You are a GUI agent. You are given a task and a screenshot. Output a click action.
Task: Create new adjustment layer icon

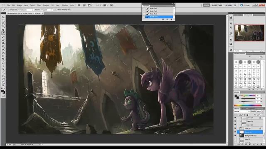(250, 144)
